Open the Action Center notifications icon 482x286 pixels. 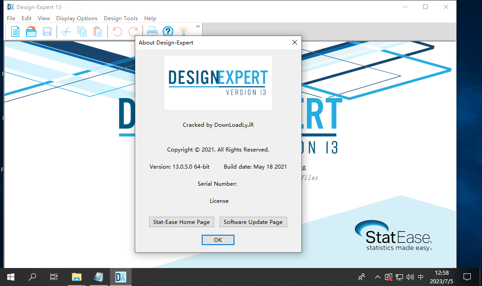[467, 277]
